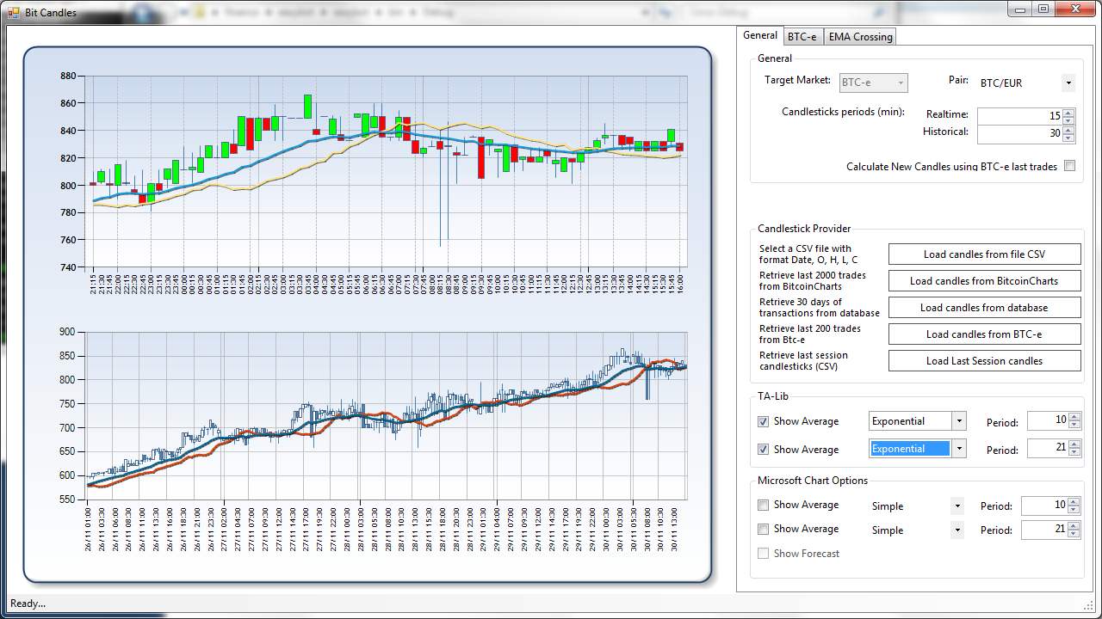Close the Bit Candles window

tap(1074, 9)
